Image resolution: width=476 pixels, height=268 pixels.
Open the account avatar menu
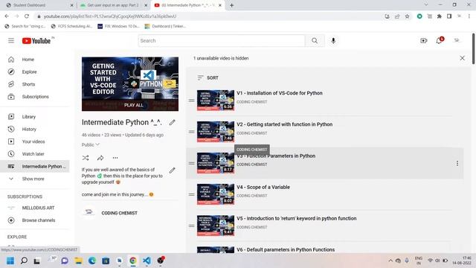(457, 40)
